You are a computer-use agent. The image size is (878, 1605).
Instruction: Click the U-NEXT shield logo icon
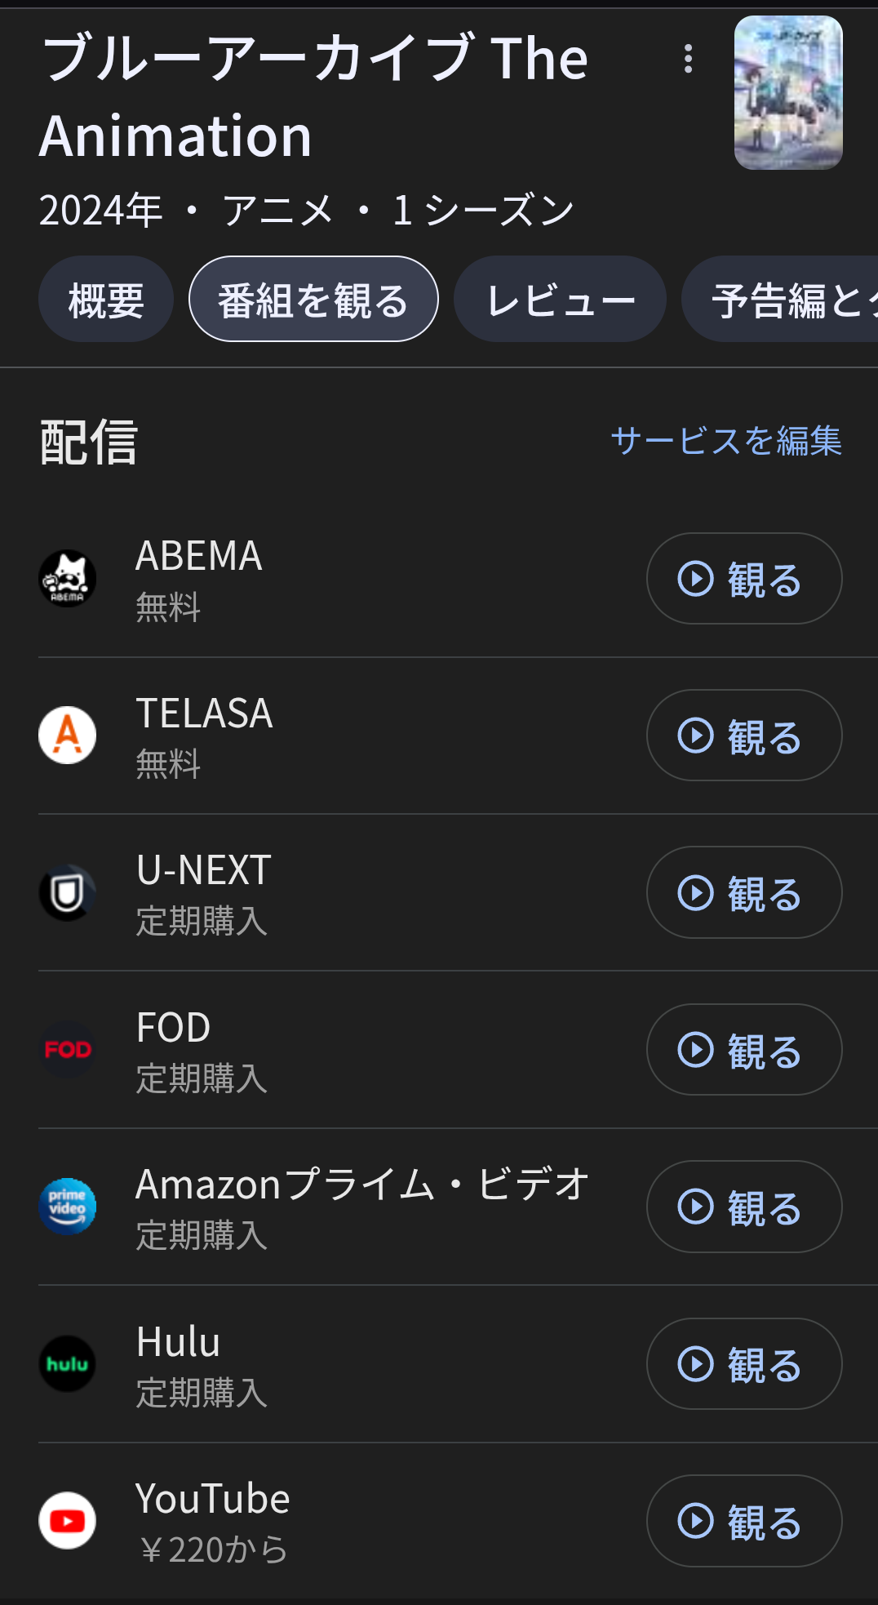click(x=68, y=892)
